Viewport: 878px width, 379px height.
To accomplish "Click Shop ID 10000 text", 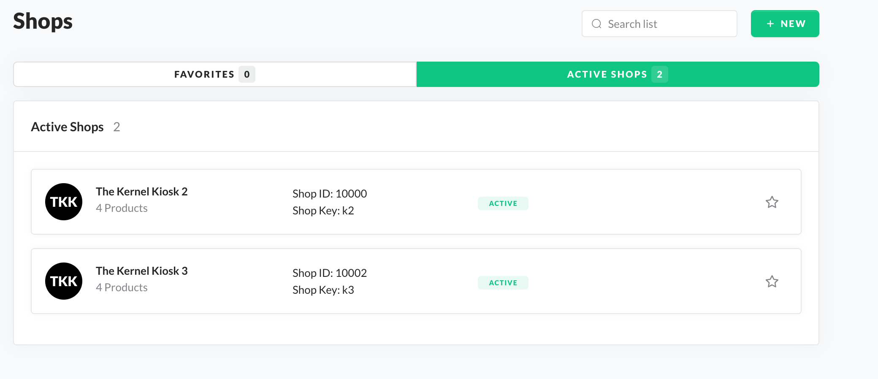I will [329, 194].
